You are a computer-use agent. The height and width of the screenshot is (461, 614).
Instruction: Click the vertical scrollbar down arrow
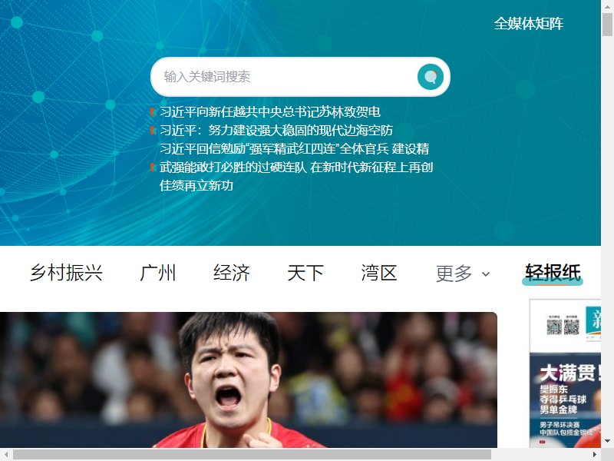coord(607,441)
